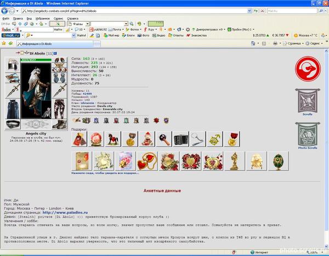Click the blue info icon next to Di Abolo
329x256 pixels.
coord(55,54)
